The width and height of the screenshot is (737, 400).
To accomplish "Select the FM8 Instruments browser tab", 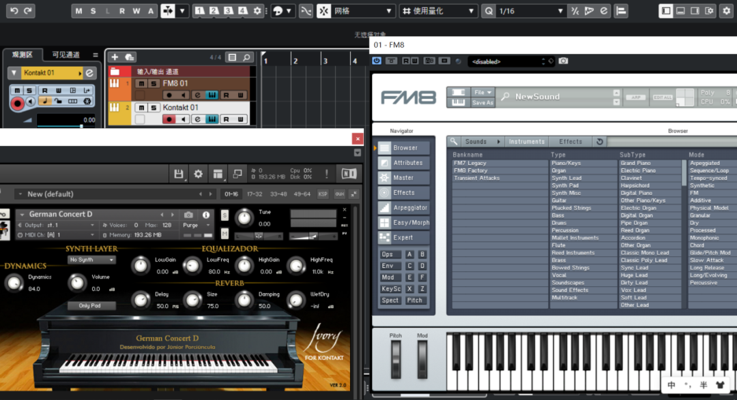I will tap(526, 141).
